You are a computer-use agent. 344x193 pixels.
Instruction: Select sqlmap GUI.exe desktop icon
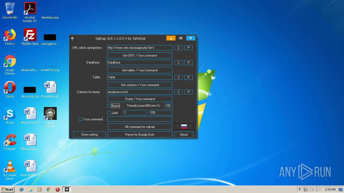(x=50, y=117)
